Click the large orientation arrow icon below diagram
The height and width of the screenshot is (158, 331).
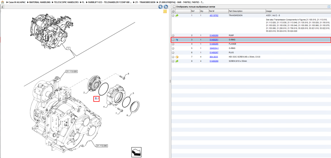(136, 152)
